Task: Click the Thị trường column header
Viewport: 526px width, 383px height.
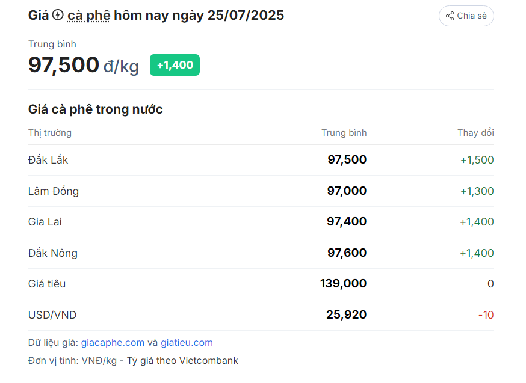Action: tap(50, 133)
